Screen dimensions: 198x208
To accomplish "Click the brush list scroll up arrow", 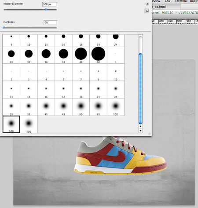I will point(140,126).
